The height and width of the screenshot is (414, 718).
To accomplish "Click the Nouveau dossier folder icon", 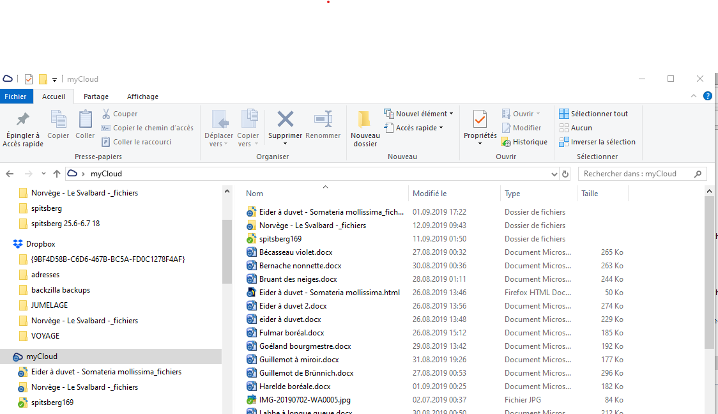I will point(365,119).
